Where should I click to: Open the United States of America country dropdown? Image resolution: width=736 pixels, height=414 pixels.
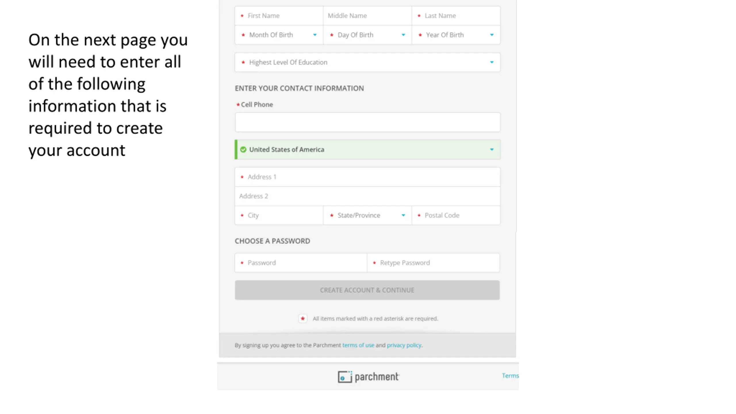367,149
